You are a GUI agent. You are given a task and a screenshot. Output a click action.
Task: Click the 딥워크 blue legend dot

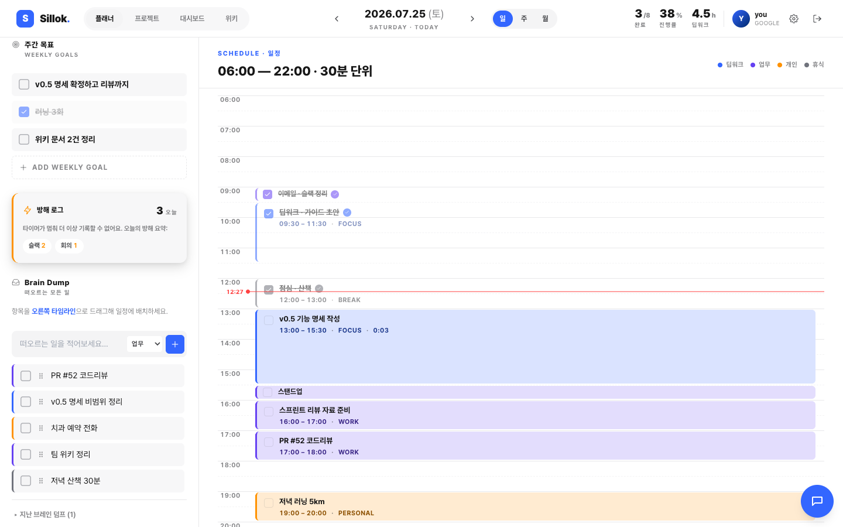coord(720,65)
